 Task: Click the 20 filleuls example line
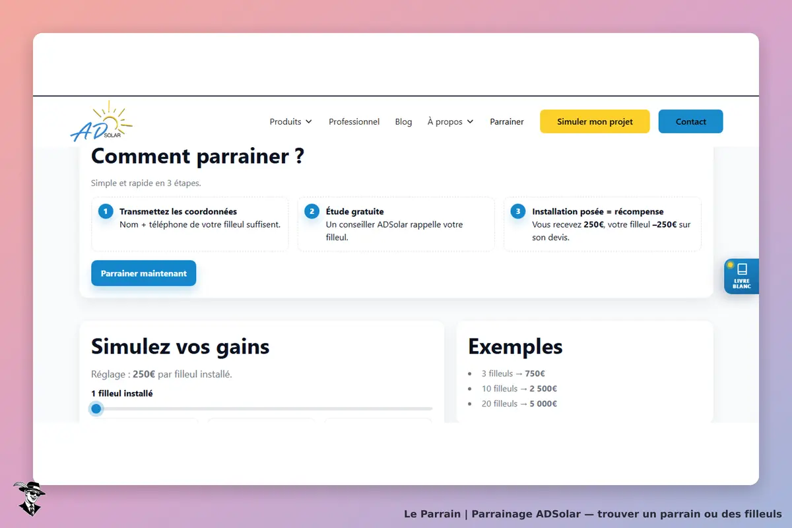tap(519, 403)
